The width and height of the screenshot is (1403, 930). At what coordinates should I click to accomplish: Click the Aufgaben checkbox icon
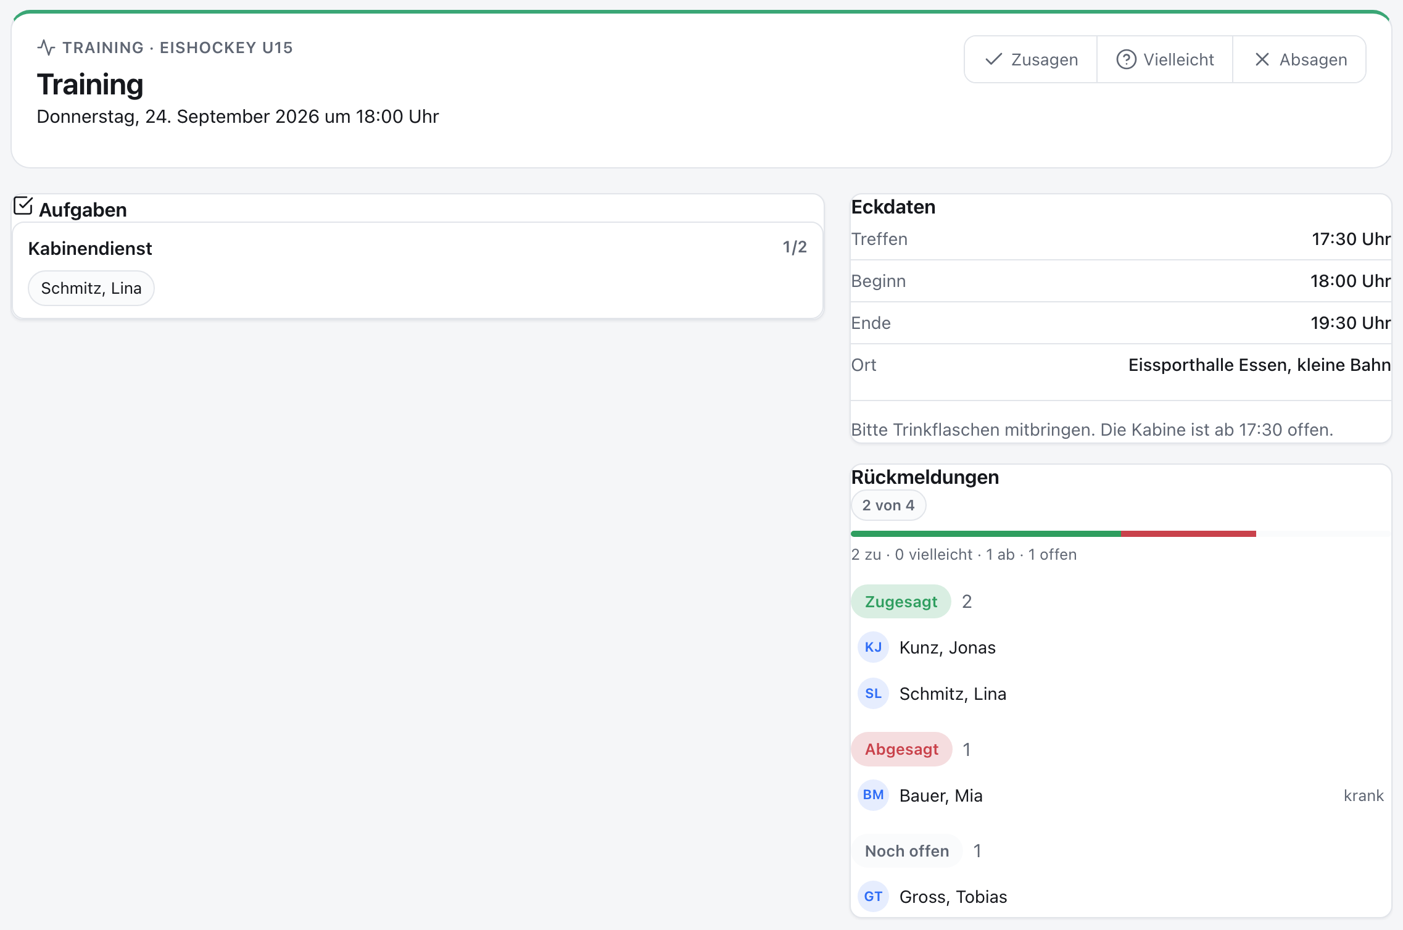(x=23, y=206)
